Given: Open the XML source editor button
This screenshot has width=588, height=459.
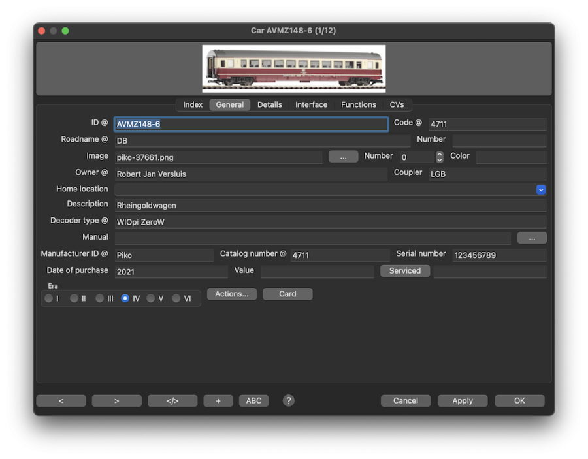Looking at the screenshot, I should tap(172, 401).
